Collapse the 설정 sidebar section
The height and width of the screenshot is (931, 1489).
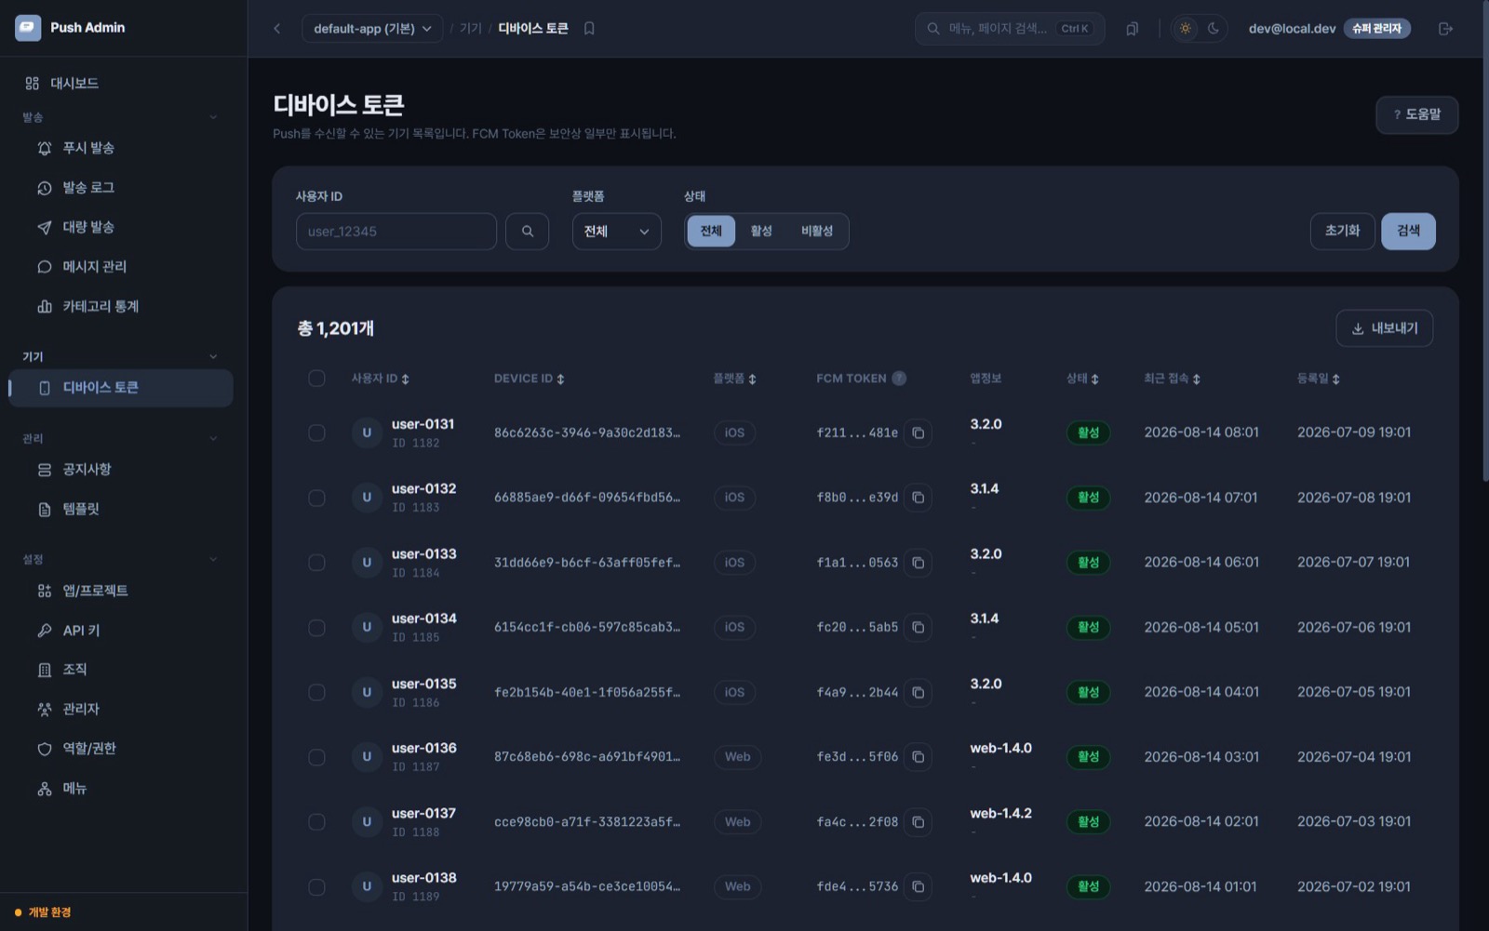tap(213, 559)
